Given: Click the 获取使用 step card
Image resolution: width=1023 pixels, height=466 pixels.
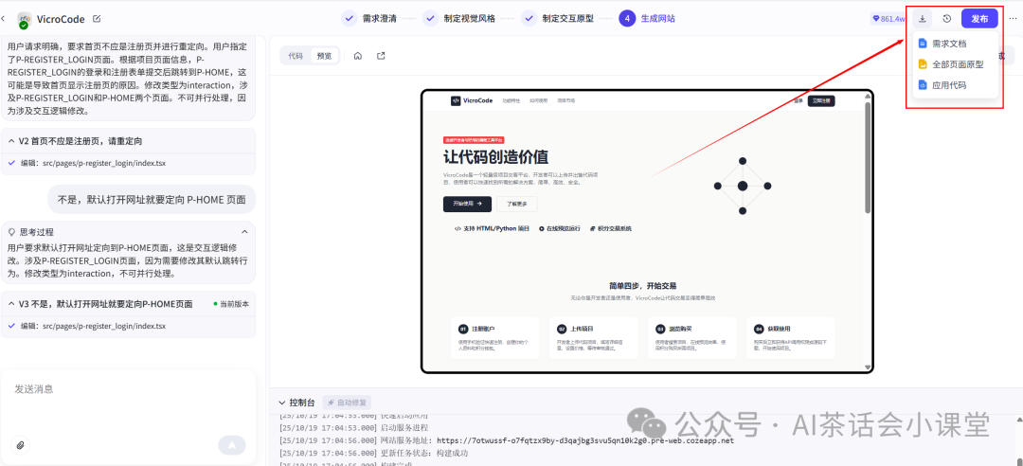Looking at the screenshot, I should (x=791, y=338).
